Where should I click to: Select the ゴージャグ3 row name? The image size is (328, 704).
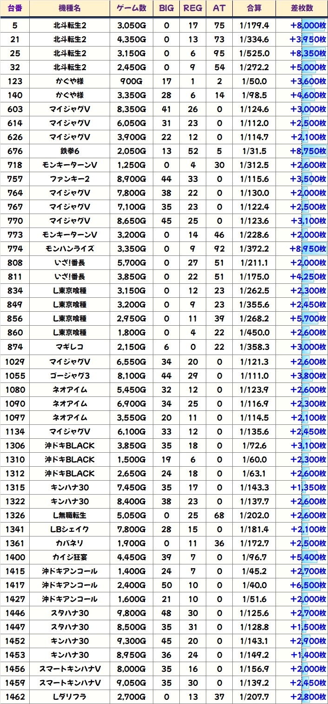(x=70, y=375)
